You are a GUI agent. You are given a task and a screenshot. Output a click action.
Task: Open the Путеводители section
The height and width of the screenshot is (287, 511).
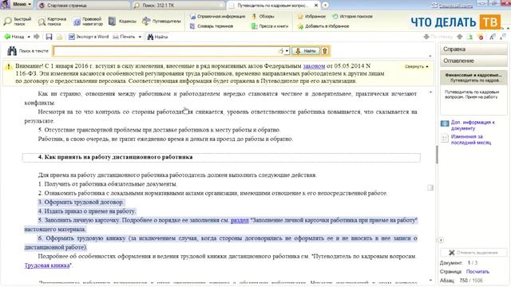[x=161, y=22]
